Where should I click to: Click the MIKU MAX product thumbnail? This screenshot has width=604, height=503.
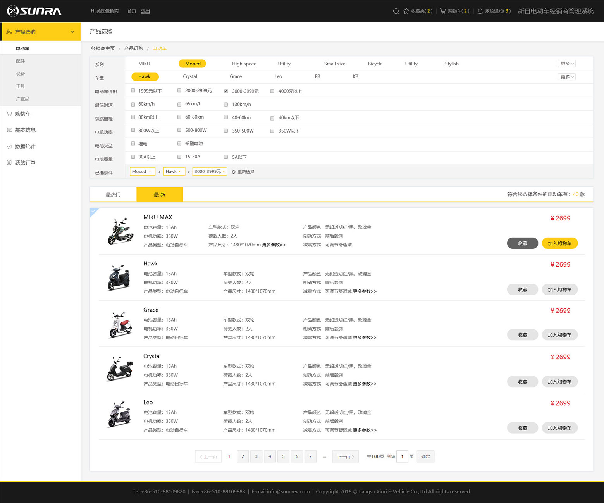[120, 231]
